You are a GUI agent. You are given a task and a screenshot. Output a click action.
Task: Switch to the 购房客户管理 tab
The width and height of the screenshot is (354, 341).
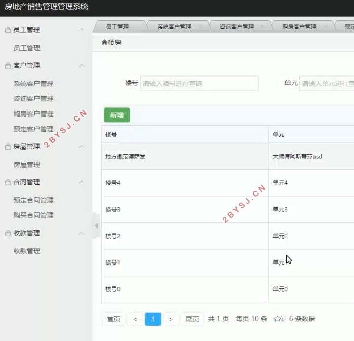pyautogui.click(x=299, y=27)
